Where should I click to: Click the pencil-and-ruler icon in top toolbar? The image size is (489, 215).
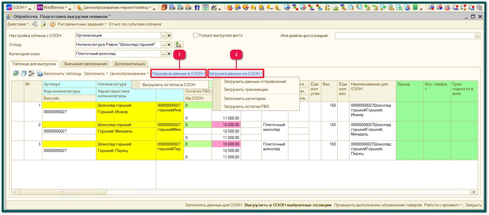click(214, 7)
